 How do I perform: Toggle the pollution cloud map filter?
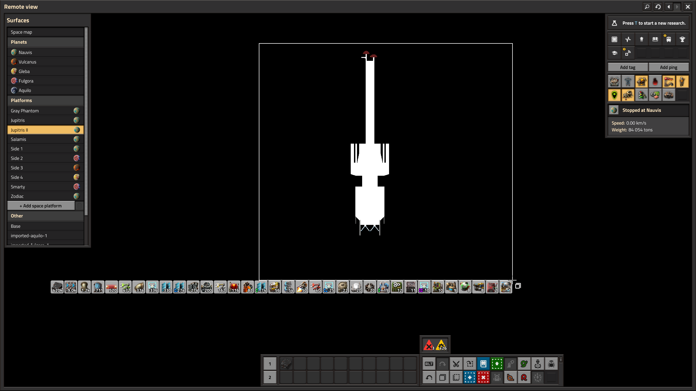pos(655,81)
